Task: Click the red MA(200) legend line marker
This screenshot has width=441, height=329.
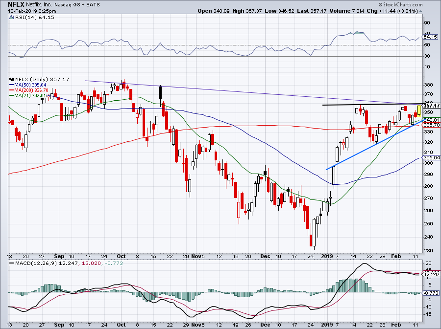Action: (x=12, y=90)
